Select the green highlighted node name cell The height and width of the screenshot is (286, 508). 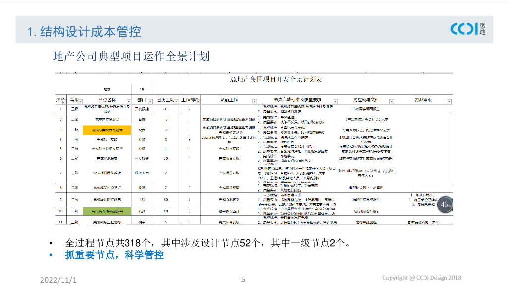click(107, 211)
